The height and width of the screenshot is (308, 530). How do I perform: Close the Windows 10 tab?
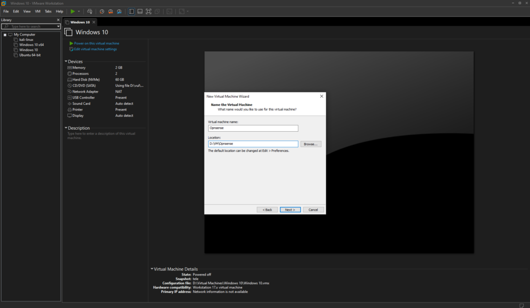tap(94, 22)
